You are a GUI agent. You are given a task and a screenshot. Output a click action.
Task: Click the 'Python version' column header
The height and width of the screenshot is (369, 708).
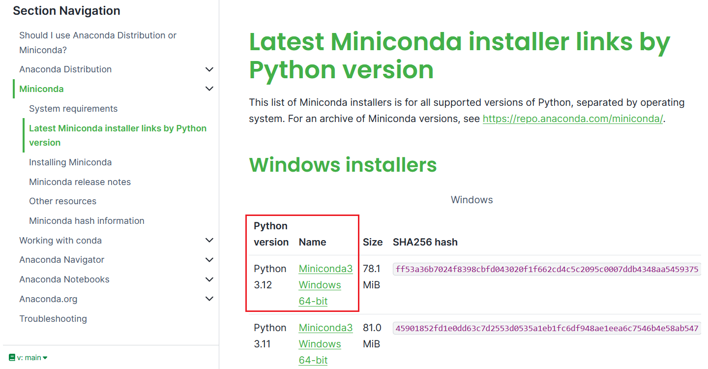pyautogui.click(x=271, y=234)
